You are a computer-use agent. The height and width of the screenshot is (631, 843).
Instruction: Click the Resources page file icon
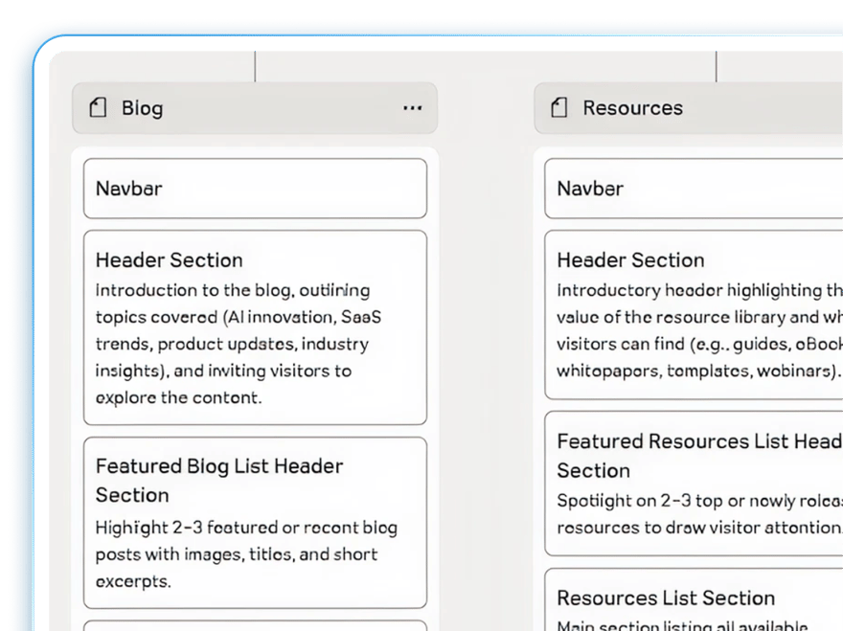click(559, 107)
